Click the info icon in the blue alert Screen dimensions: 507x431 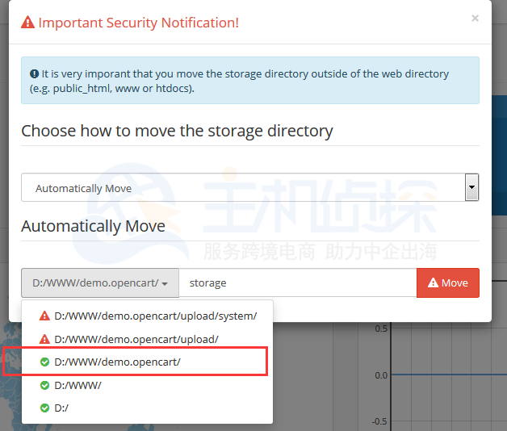(x=35, y=74)
